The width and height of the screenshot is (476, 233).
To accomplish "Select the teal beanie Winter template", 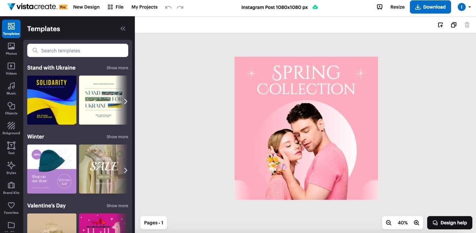I will (x=52, y=169).
